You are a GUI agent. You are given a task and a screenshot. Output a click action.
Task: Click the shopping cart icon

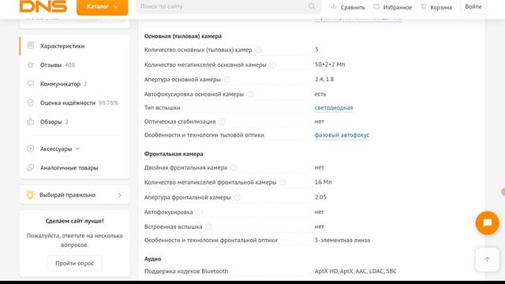(424, 7)
